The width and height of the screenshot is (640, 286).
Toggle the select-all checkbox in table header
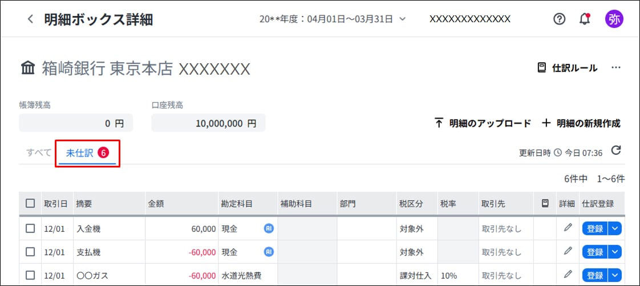point(30,203)
